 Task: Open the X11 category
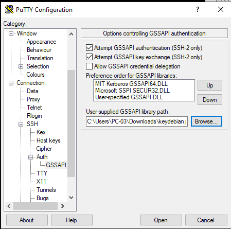coord(41,182)
